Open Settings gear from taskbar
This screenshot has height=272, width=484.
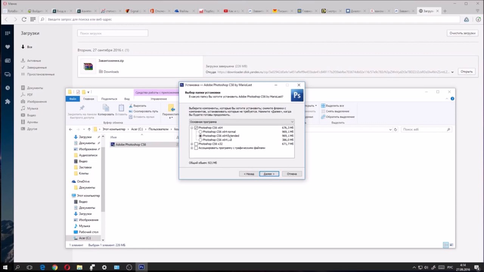[104, 267]
